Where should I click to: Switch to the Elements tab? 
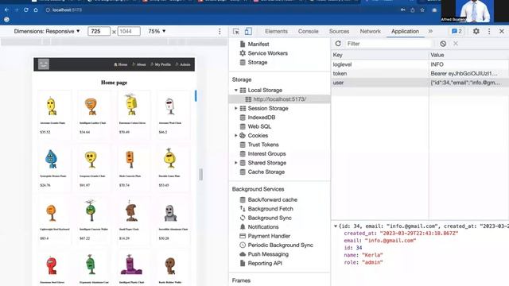coord(276,32)
